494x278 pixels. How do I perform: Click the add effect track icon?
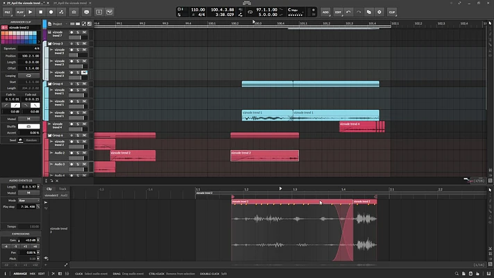click(110, 12)
